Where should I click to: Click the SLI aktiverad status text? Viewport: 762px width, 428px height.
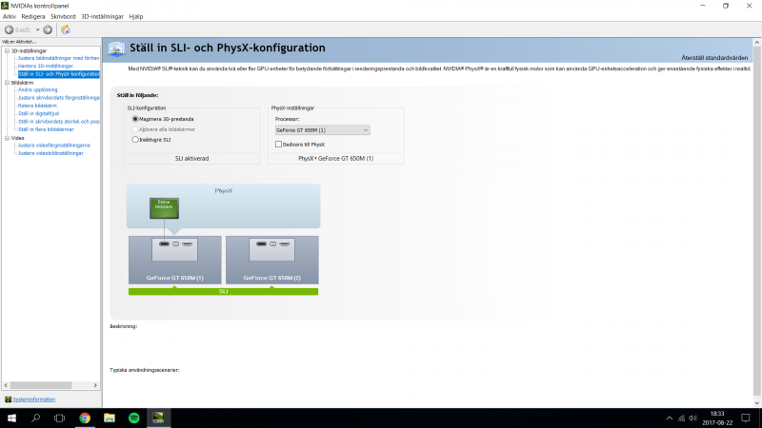tap(192, 159)
